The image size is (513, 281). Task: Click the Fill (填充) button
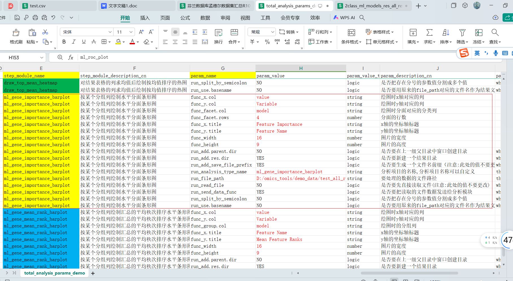(413, 36)
